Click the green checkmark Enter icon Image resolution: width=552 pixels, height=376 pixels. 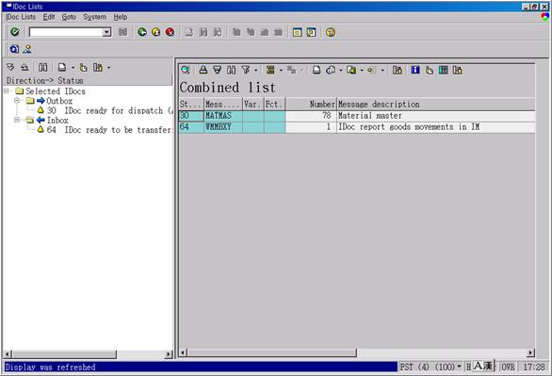(x=15, y=32)
